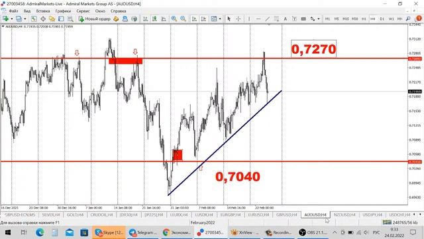The height and width of the screenshot is (239, 424).
Task: Select the Text 'A' drawing tool
Action: pyautogui.click(x=285, y=19)
